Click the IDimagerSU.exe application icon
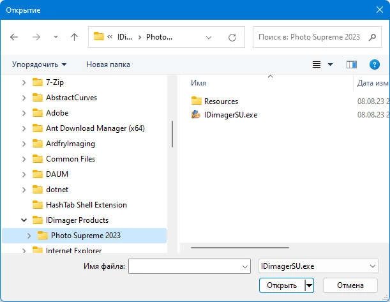 click(x=196, y=114)
